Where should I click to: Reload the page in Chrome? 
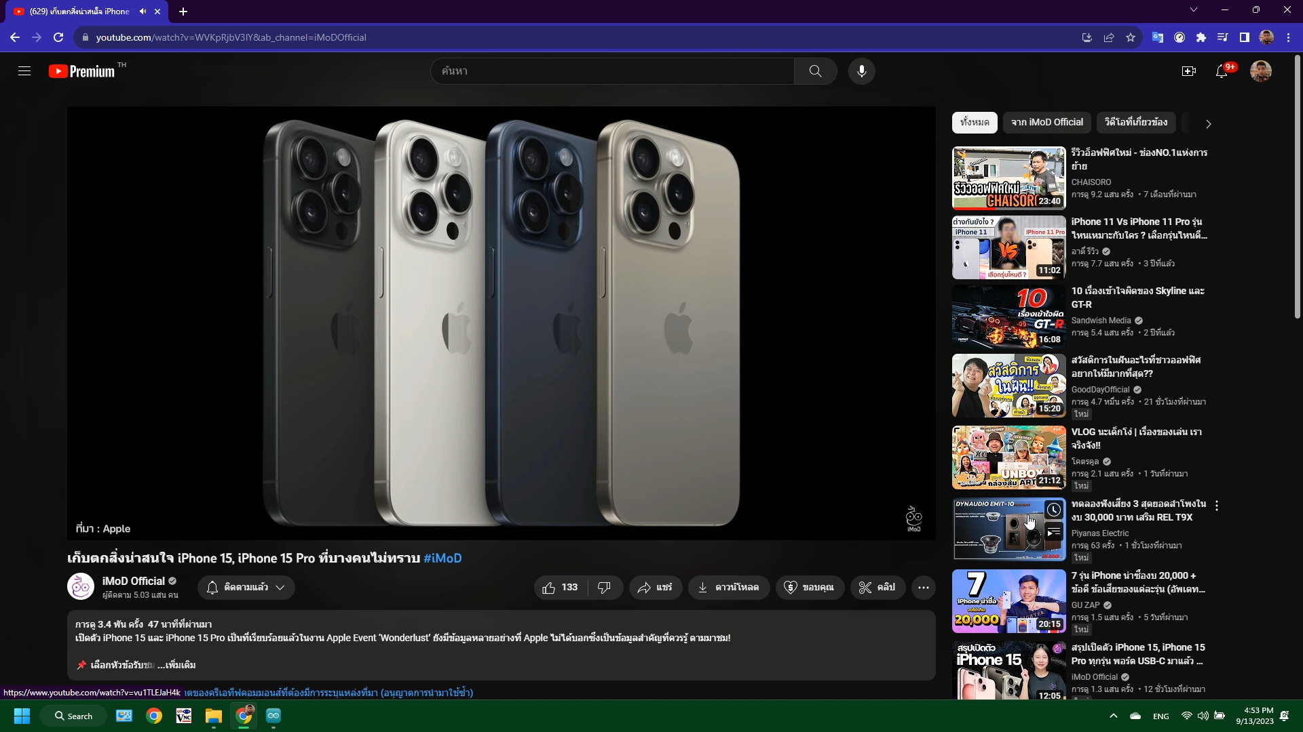58,37
